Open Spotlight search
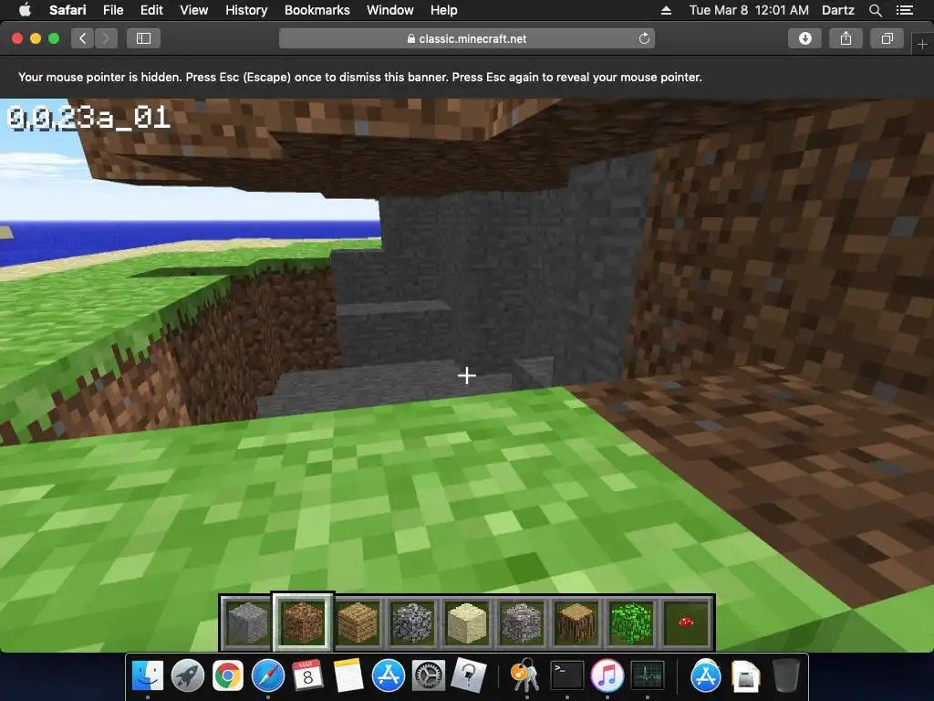Image resolution: width=934 pixels, height=701 pixels. (x=876, y=10)
